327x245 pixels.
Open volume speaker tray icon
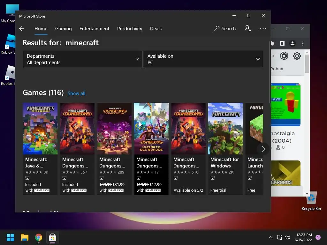pos(287,237)
